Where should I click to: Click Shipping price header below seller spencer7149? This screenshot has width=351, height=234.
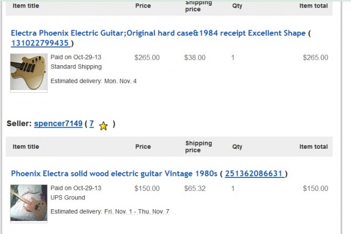pyautogui.click(x=198, y=147)
